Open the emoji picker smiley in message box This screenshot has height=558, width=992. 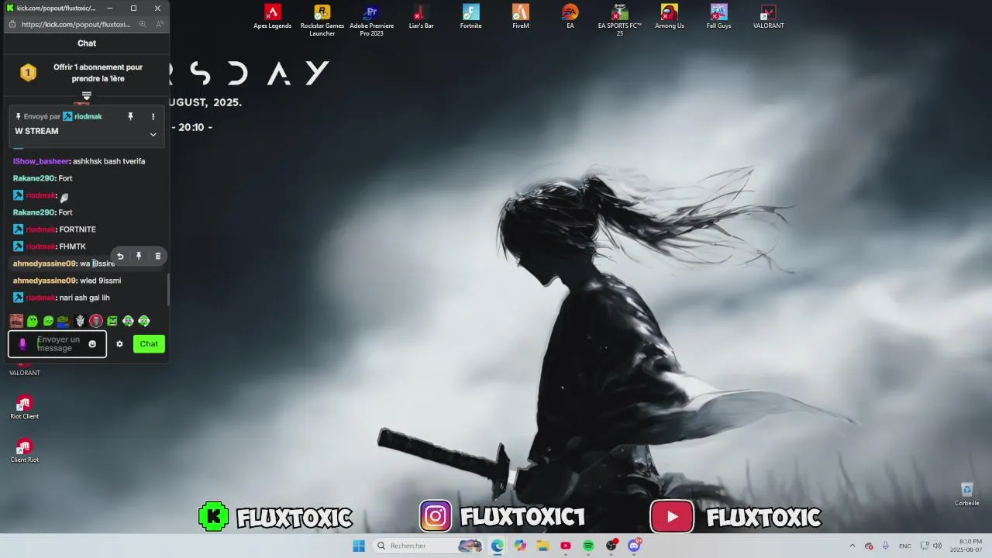coord(92,344)
